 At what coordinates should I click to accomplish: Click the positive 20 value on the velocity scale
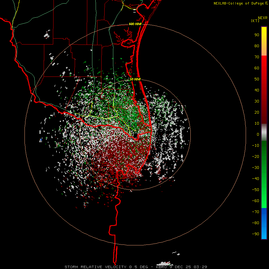(x=257, y=112)
